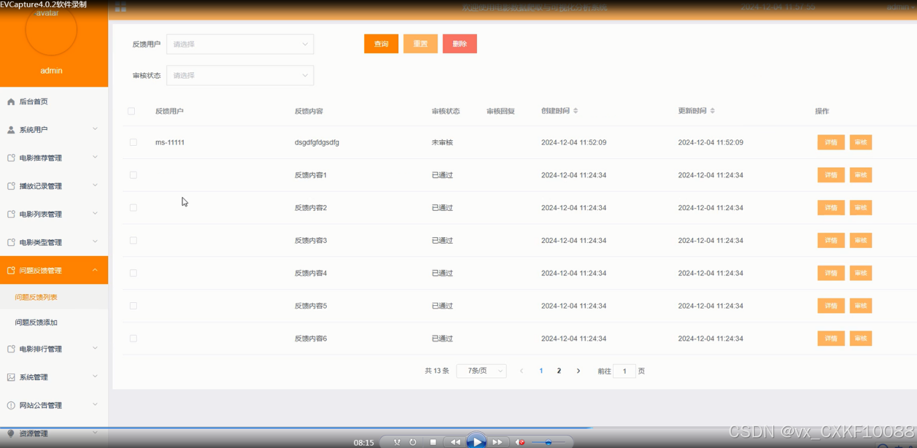Click the grid menu icon in top header
Viewport: 917px width, 448px height.
120,7
